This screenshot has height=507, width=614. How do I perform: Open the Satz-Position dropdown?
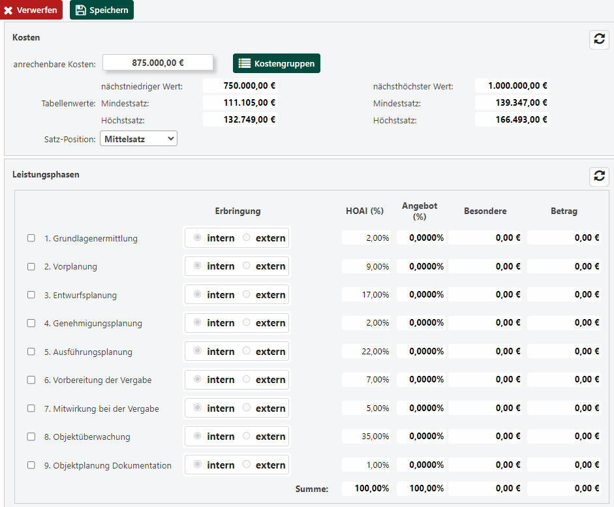[138, 138]
